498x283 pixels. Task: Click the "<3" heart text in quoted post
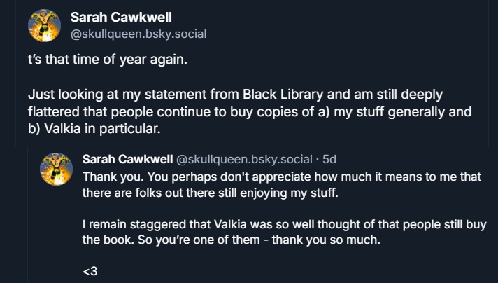(x=90, y=271)
